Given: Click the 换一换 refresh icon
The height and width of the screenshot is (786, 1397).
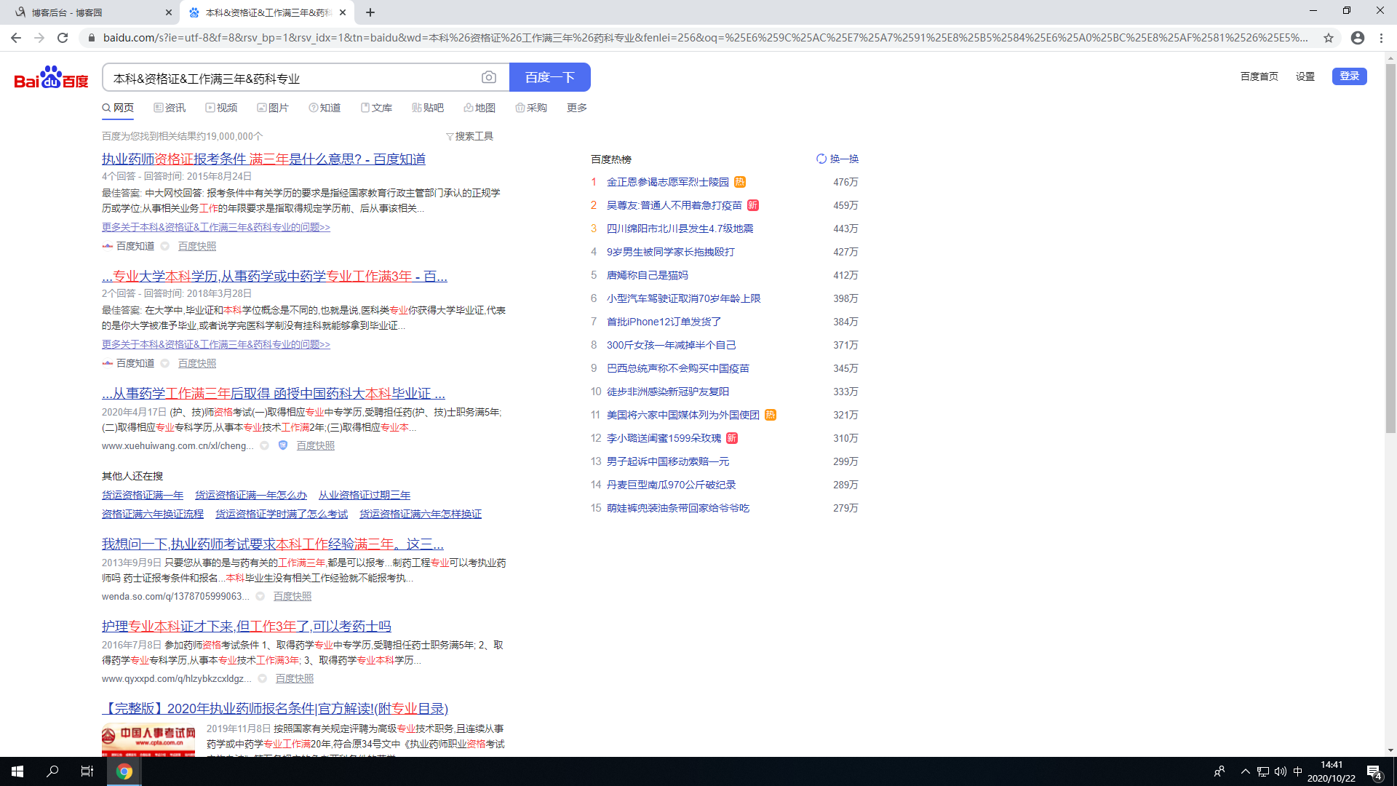Looking at the screenshot, I should pos(821,159).
